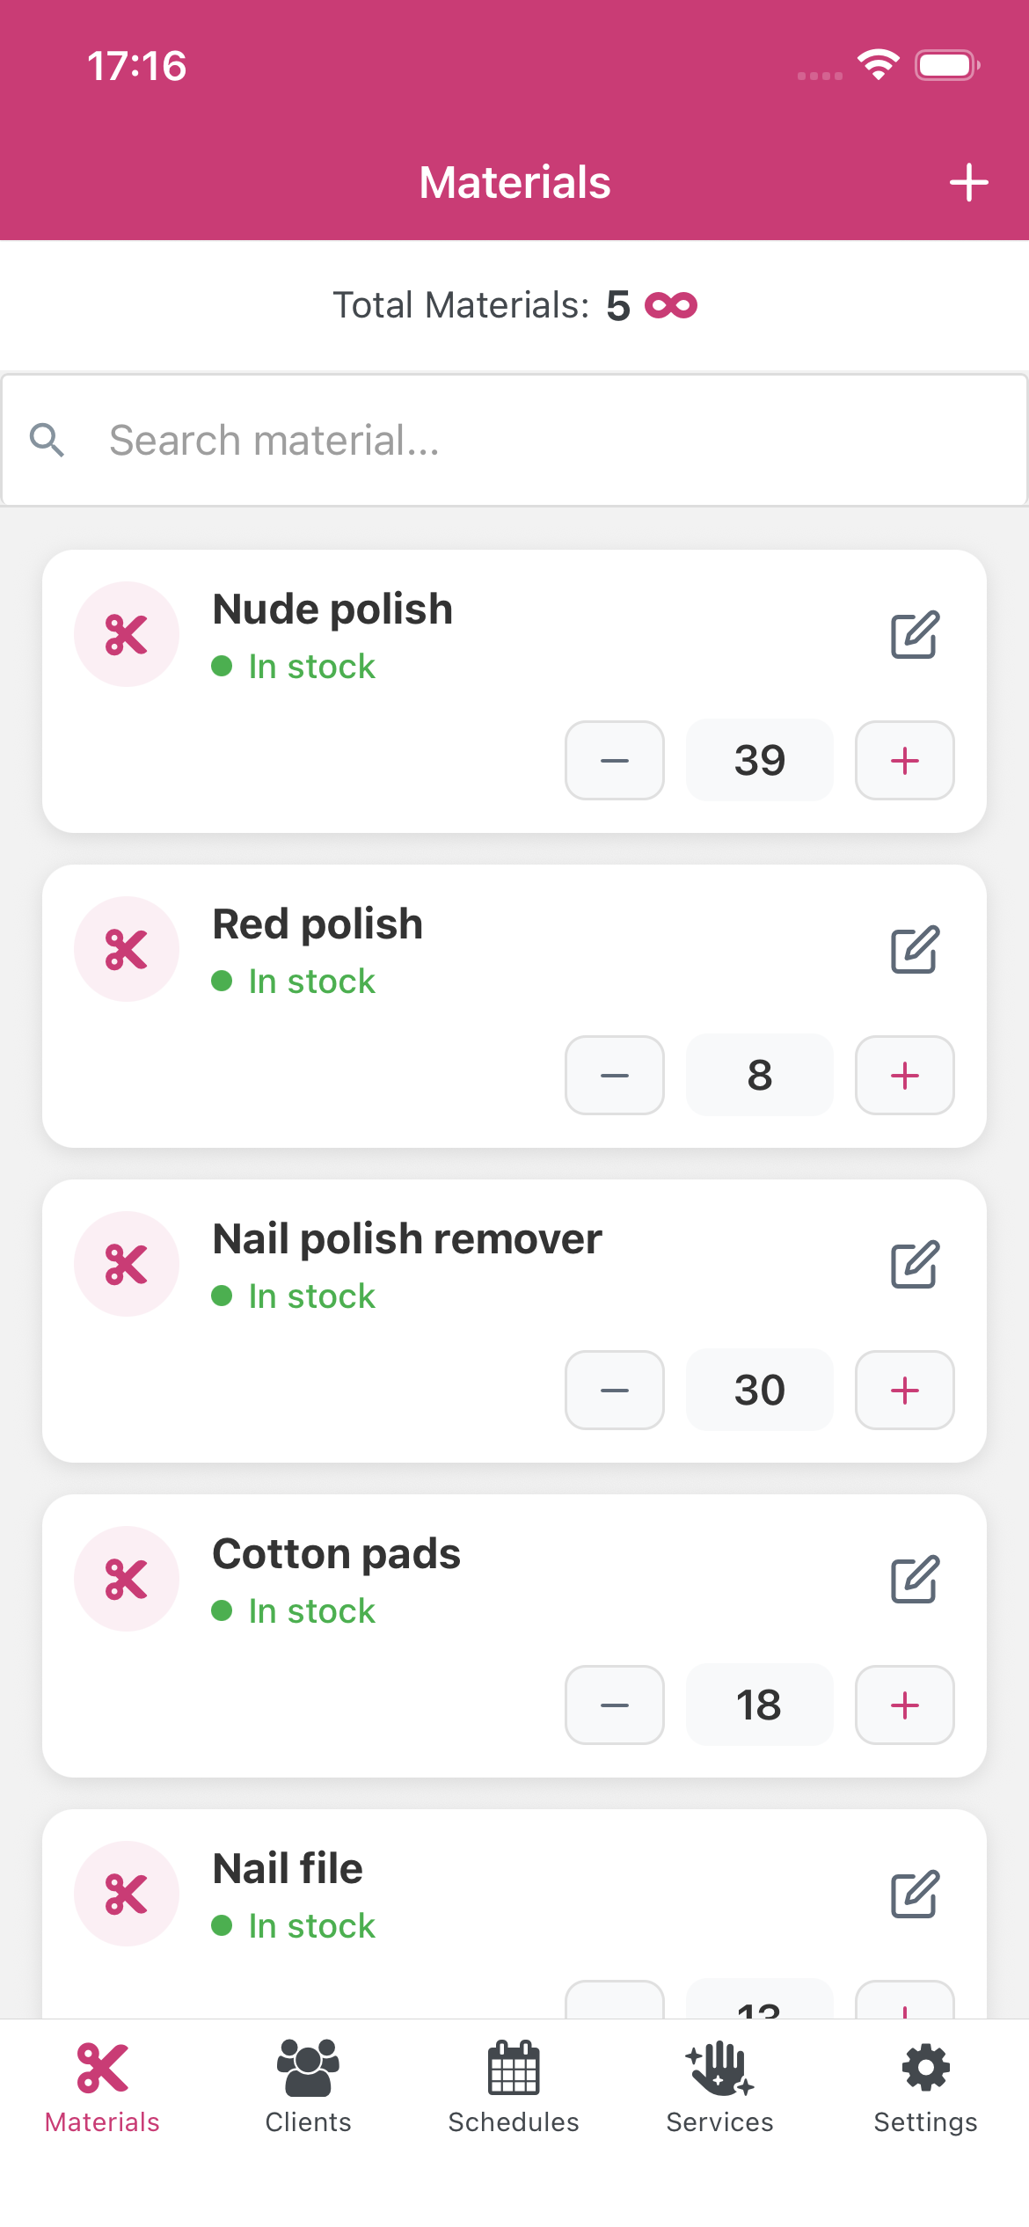
Task: Open the Schedules tab
Action: [514, 2086]
